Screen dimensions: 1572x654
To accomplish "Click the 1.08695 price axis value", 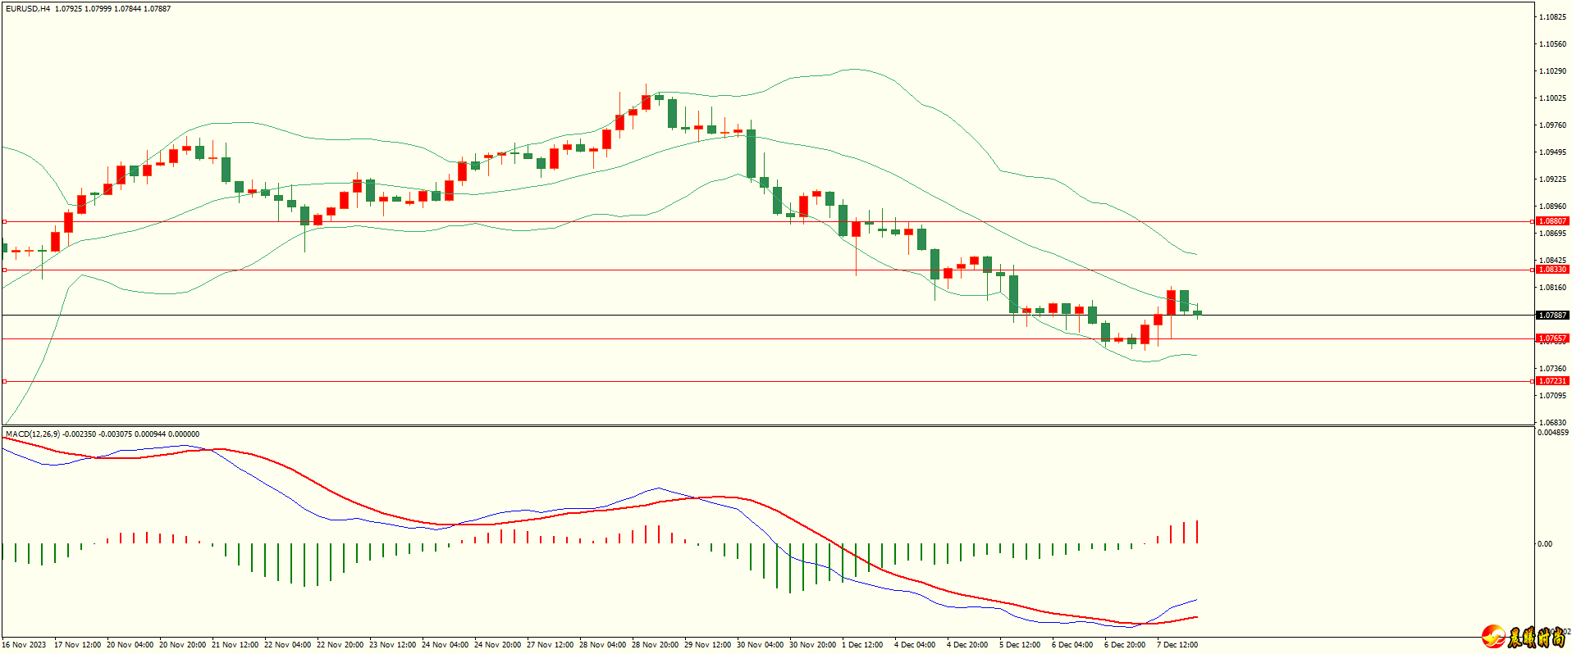I will (x=1552, y=234).
